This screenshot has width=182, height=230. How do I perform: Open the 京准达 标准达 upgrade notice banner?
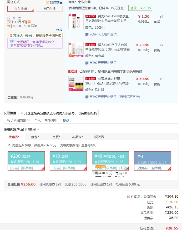[36, 36]
